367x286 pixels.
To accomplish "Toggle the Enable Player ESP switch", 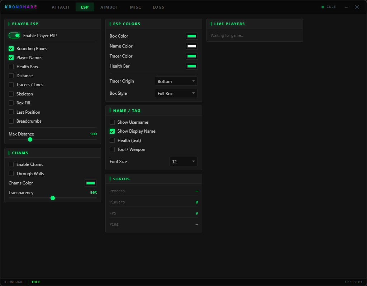I will 14,35.
